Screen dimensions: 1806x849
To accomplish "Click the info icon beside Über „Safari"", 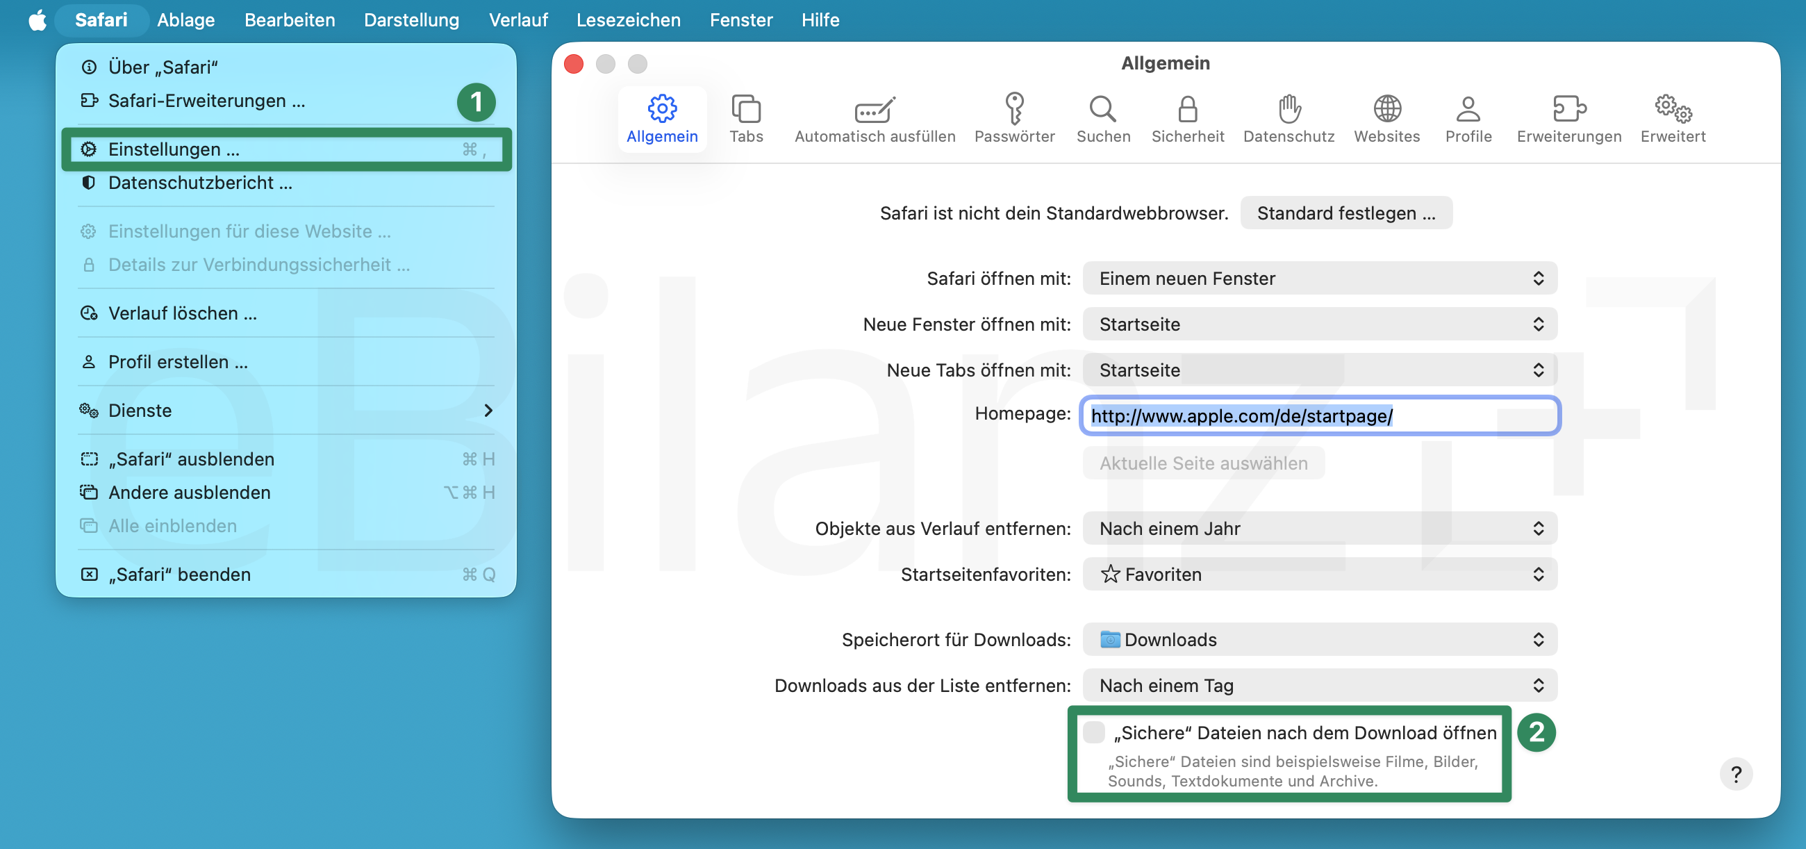I will click(88, 67).
